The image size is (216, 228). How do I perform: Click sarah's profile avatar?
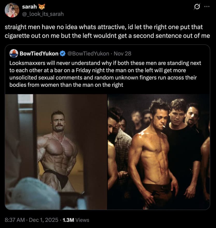point(12,10)
